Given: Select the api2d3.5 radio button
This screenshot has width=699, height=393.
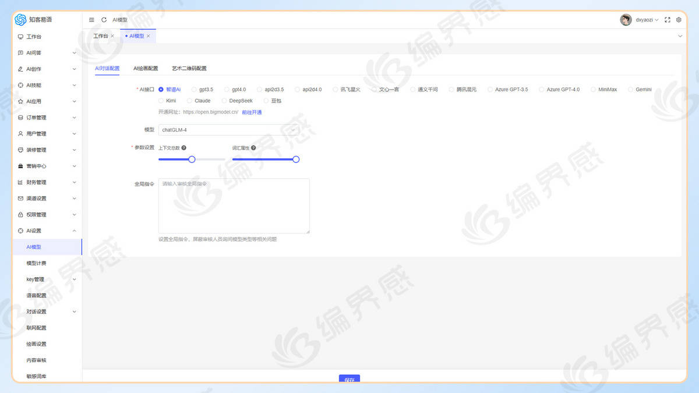Looking at the screenshot, I should coord(260,90).
